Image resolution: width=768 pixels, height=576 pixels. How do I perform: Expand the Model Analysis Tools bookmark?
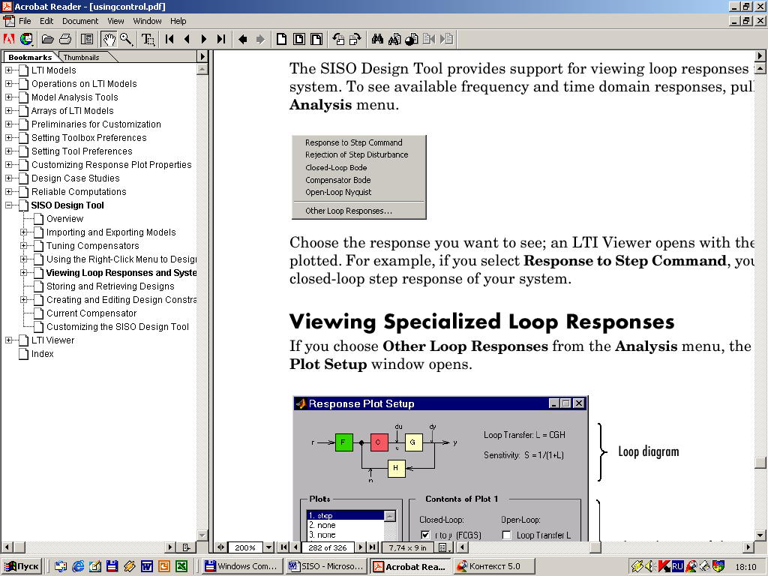tap(9, 97)
